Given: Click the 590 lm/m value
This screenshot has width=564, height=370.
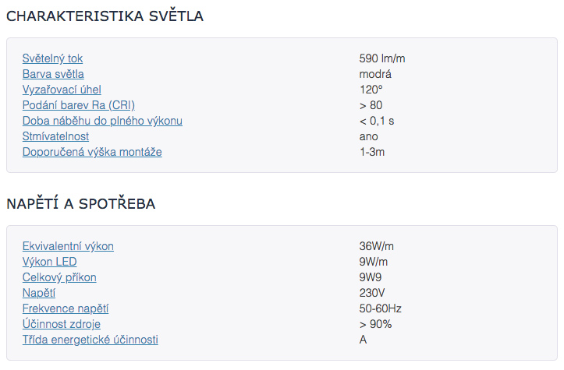Looking at the screenshot, I should point(382,58).
